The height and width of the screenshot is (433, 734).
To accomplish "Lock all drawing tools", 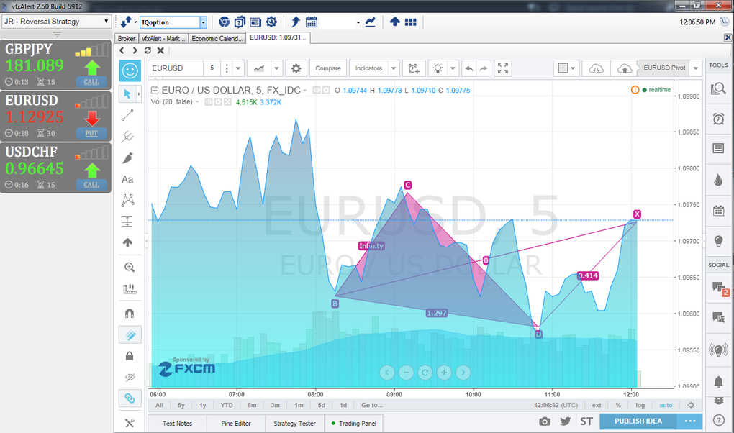I will click(130, 356).
